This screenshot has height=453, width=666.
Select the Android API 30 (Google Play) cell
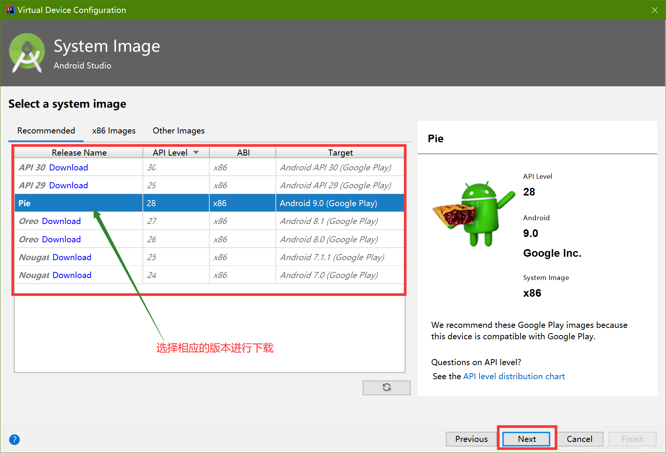click(340, 167)
